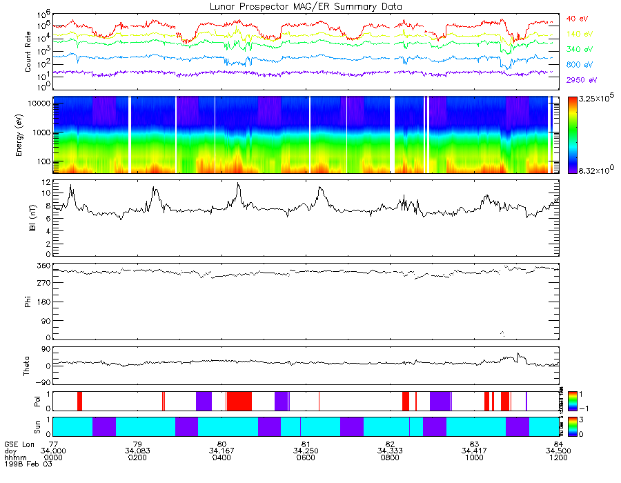Viewport: 621px width, 483px height.
Task: Click the Theta axis label
Action: (26, 366)
